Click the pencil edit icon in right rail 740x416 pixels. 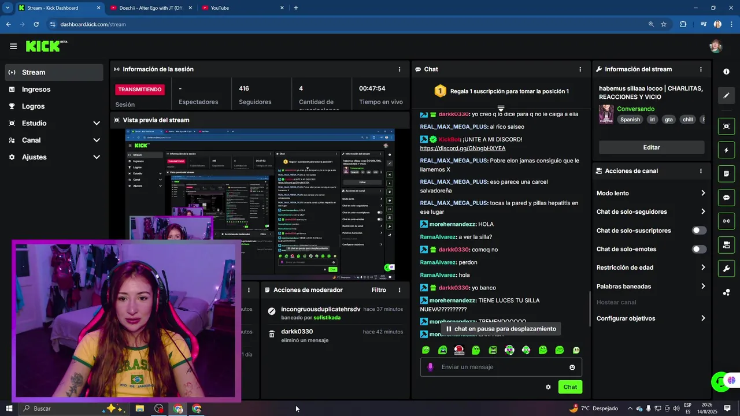(x=726, y=95)
